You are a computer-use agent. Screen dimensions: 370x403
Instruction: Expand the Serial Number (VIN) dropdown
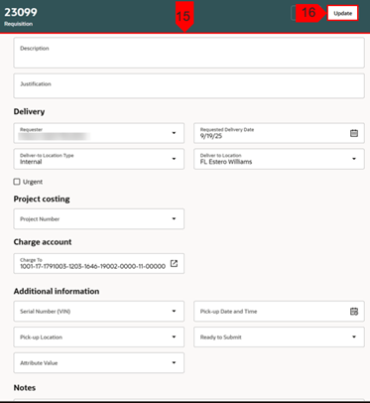point(174,311)
